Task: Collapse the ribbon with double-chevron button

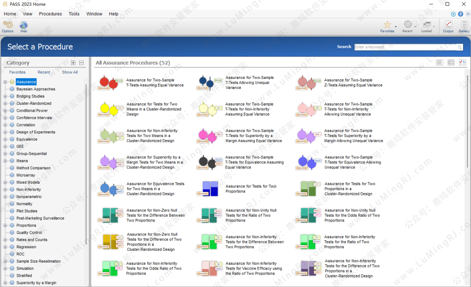Action: click(x=467, y=14)
